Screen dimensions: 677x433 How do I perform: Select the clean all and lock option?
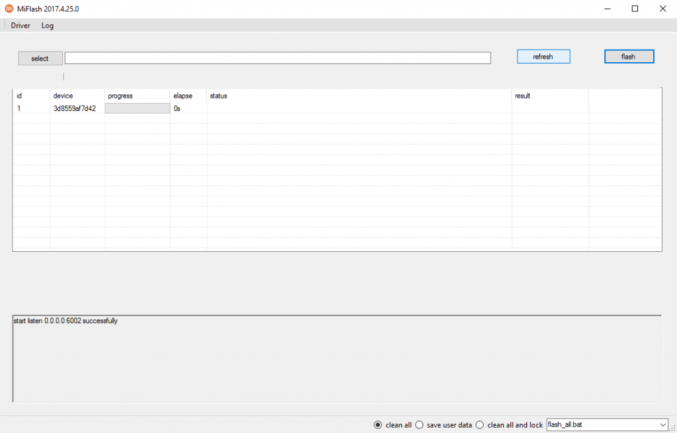tap(510, 425)
